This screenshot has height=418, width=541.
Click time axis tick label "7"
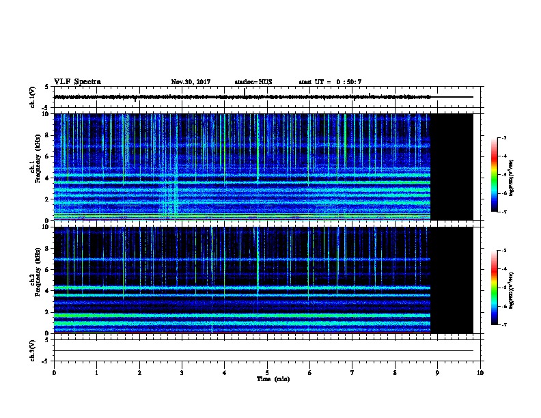[352, 372]
